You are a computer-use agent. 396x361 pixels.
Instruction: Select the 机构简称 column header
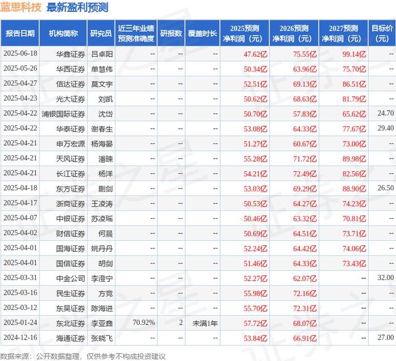click(x=63, y=33)
